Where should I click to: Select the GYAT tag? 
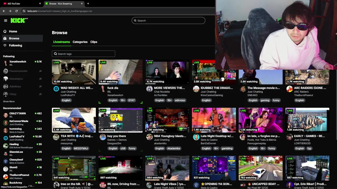[x=131, y=100]
